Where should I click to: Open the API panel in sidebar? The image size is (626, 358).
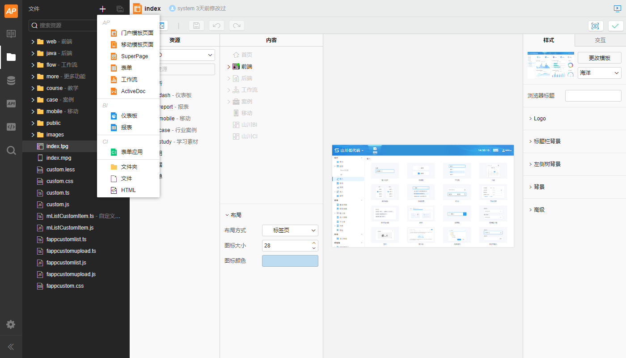[x=11, y=104]
